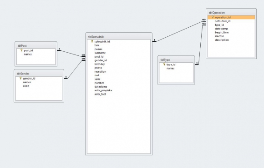
Task: Select the tblOperation table header
Action: [x=231, y=13]
